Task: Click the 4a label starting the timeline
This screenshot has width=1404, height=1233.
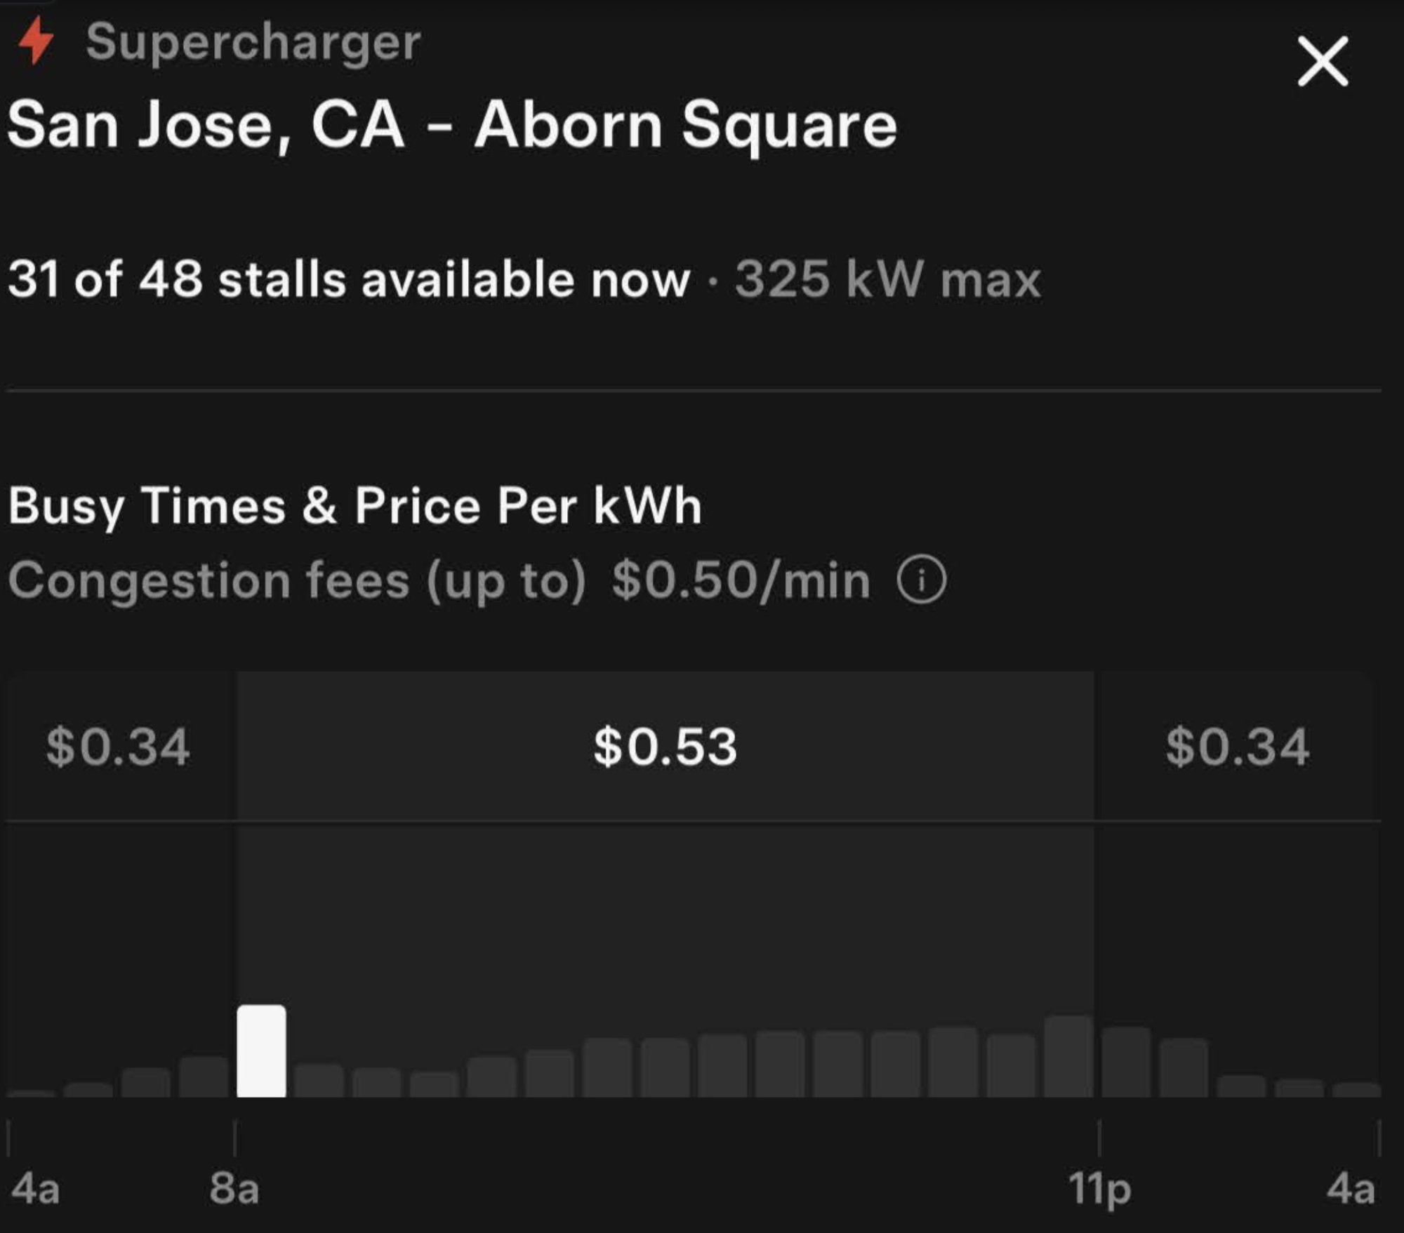Action: tap(35, 1189)
